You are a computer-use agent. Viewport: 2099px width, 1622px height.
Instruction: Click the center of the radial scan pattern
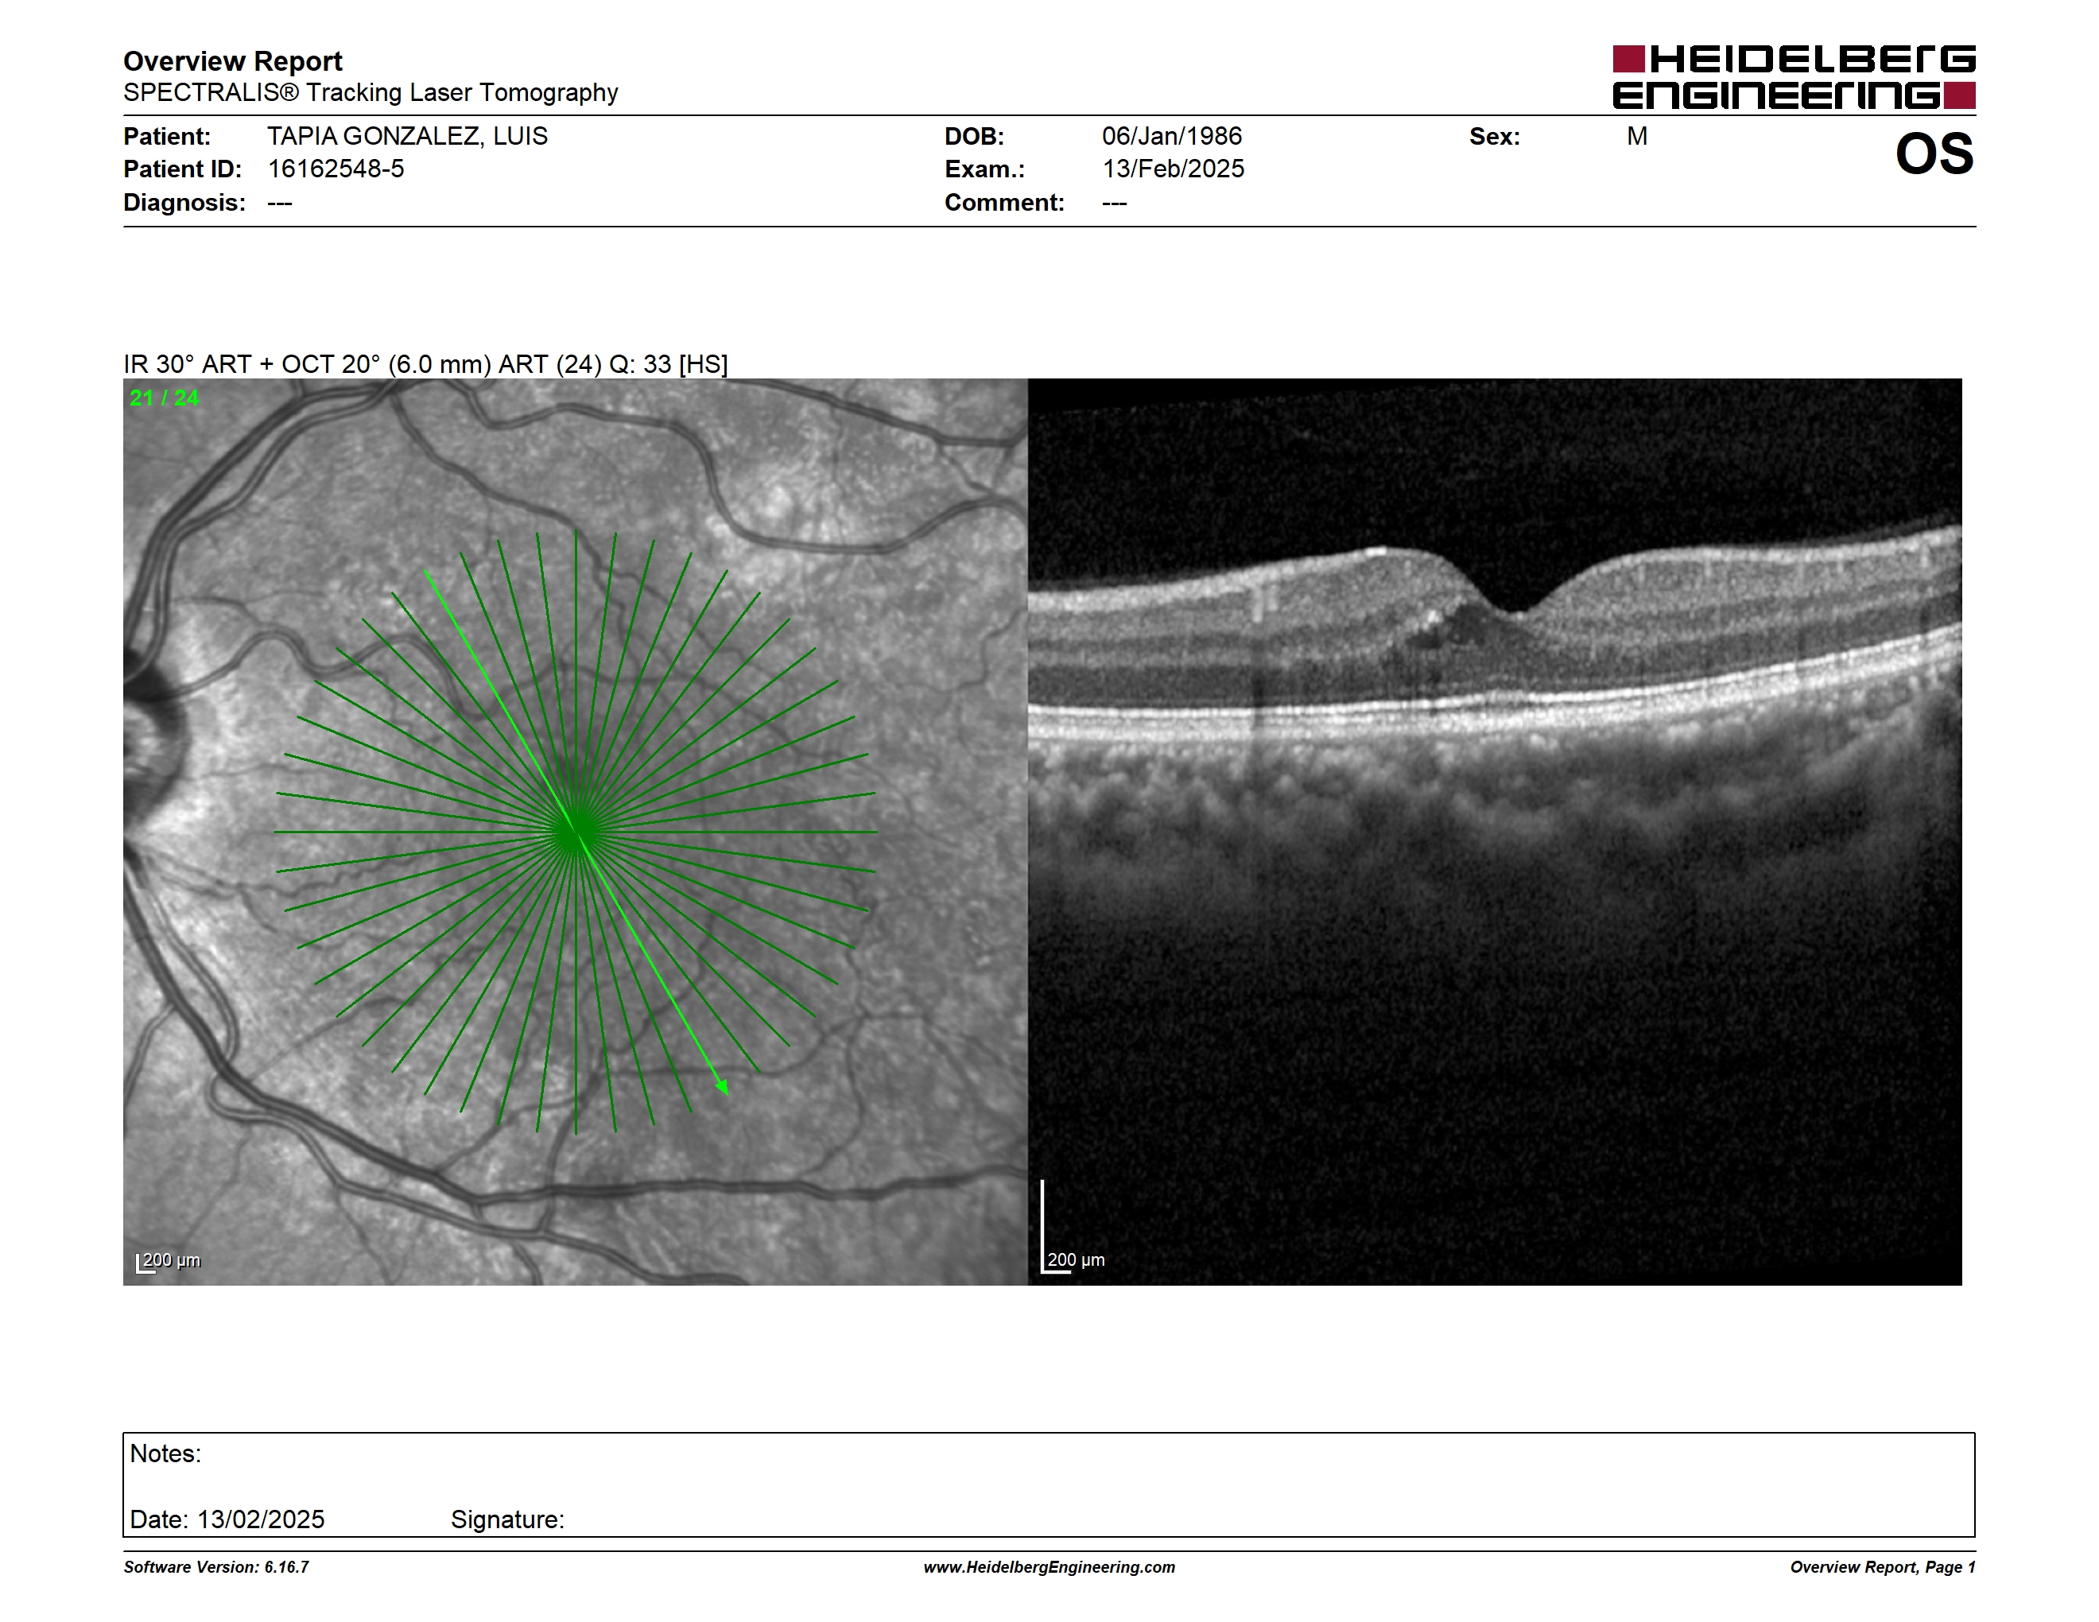(x=576, y=832)
